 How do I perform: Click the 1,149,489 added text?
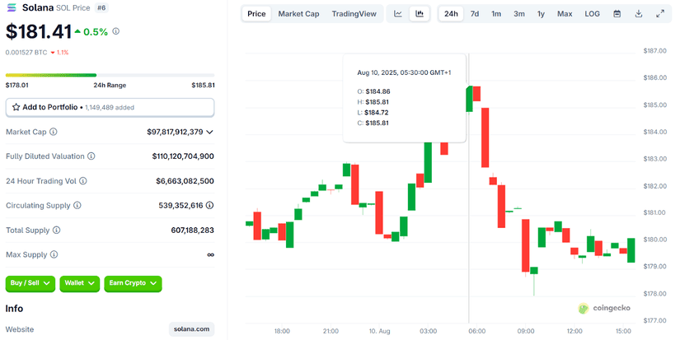pyautogui.click(x=110, y=107)
